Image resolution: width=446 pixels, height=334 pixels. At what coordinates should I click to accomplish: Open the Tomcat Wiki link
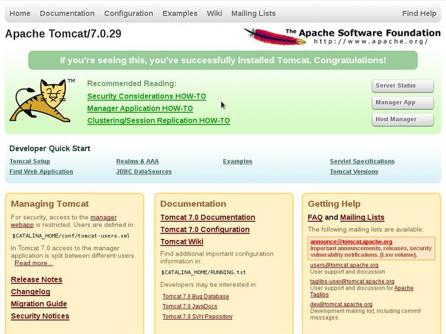coord(182,241)
